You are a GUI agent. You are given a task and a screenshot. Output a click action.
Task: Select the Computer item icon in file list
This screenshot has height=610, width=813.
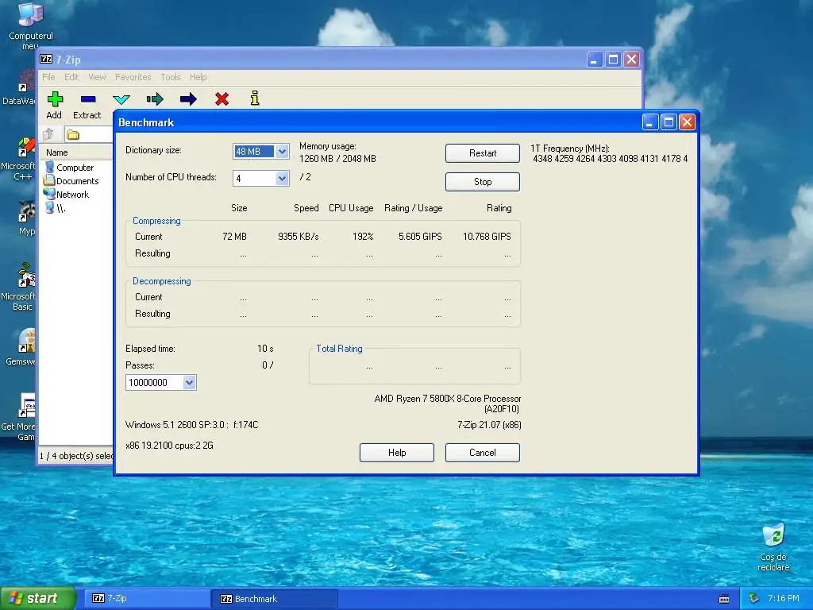tap(50, 167)
